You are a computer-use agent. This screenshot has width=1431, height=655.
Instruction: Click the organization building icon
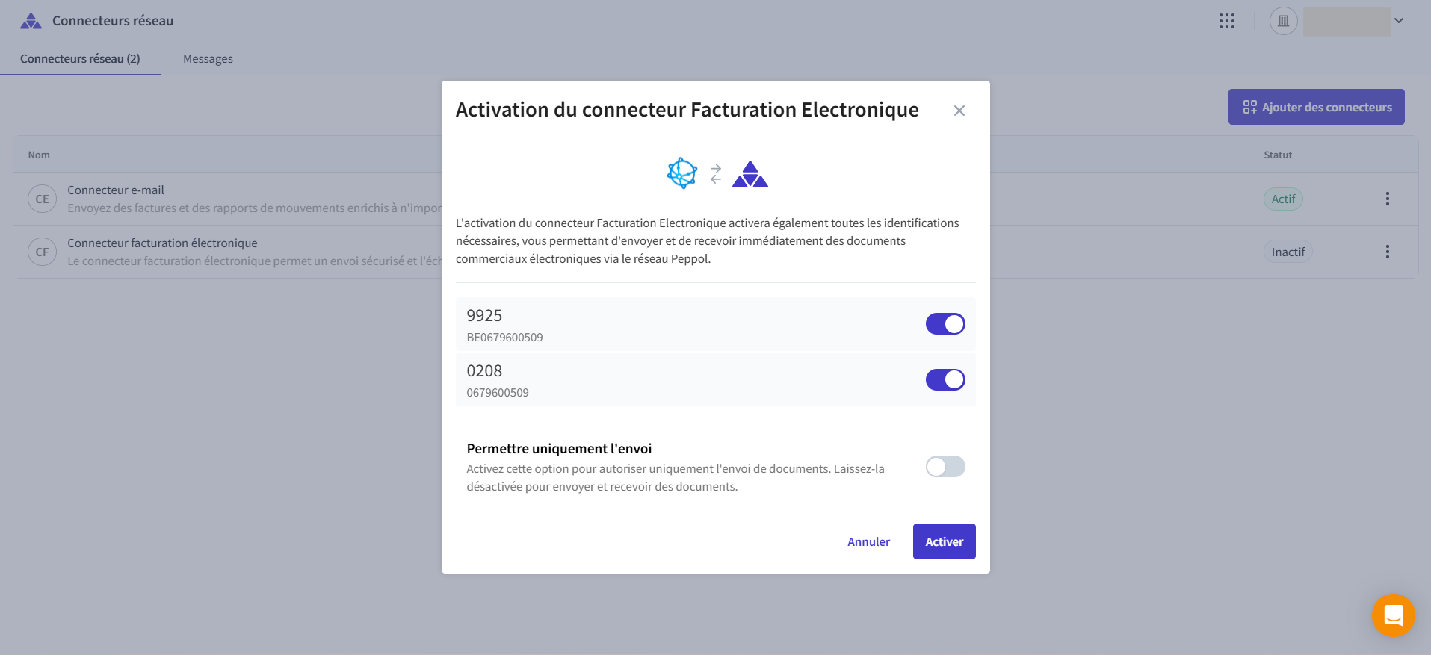coord(1283,21)
